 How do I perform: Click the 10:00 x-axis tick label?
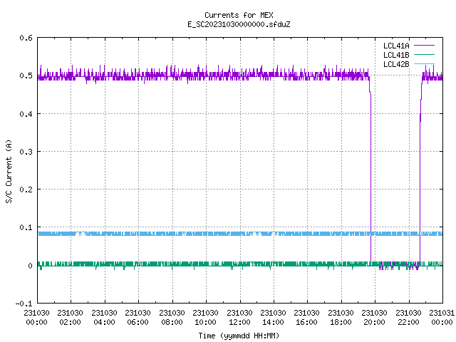[205, 322]
